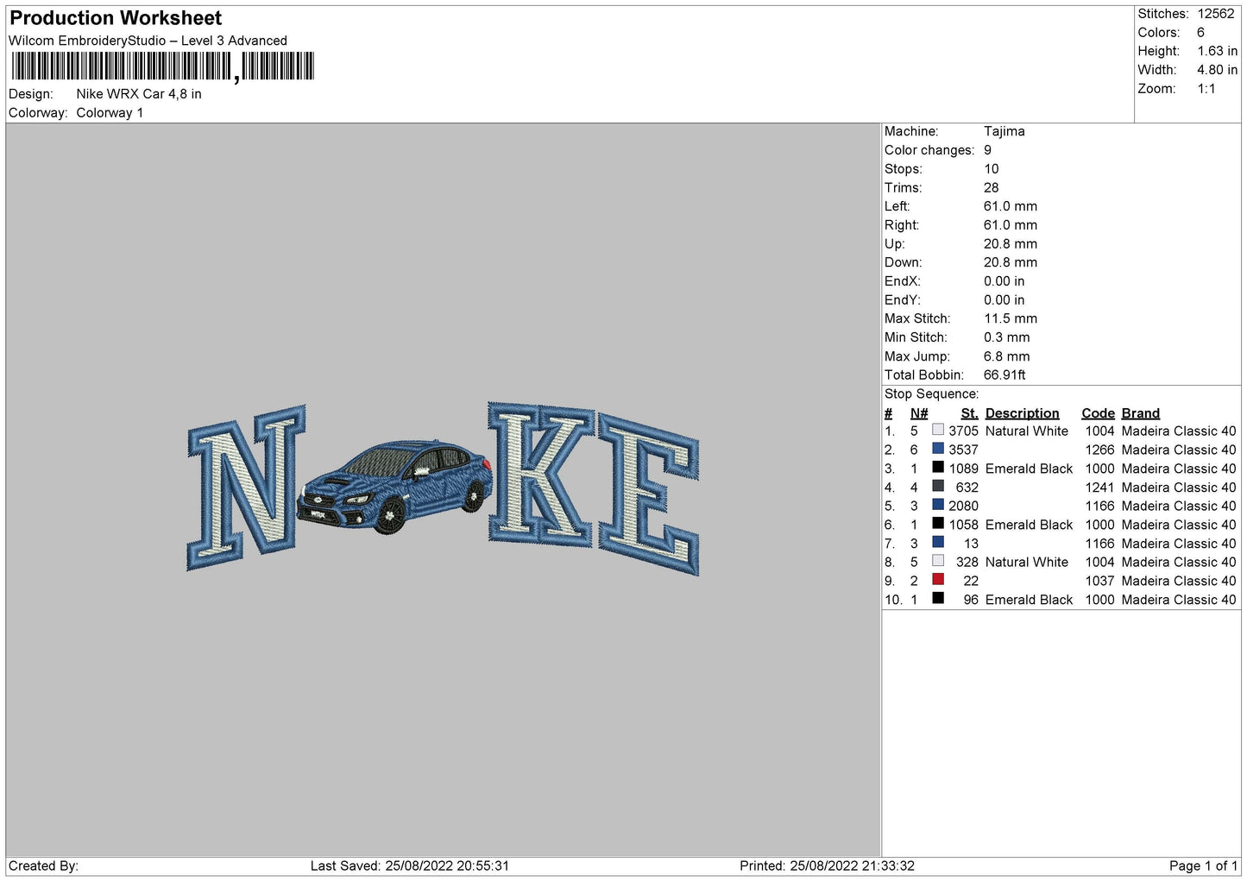Click code 1266 in stop 2
The image size is (1247, 881).
[x=1099, y=450]
